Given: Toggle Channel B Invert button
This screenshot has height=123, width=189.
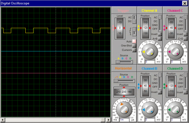Looking at the screenshot, I should click(x=160, y=92).
